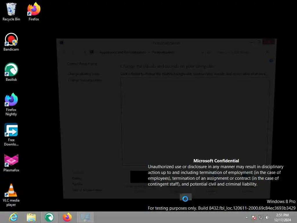This screenshot has width=297, height=223.
Task: Select the Firefox Nightly desktop shortcut
Action: pyautogui.click(x=11, y=105)
